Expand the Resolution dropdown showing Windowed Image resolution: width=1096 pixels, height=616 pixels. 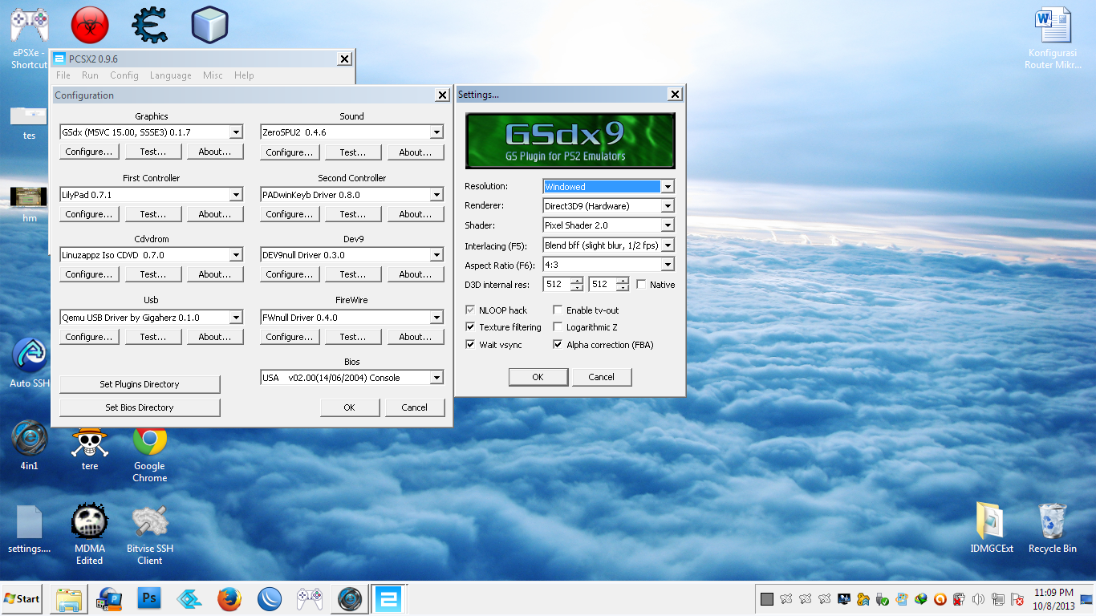667,187
